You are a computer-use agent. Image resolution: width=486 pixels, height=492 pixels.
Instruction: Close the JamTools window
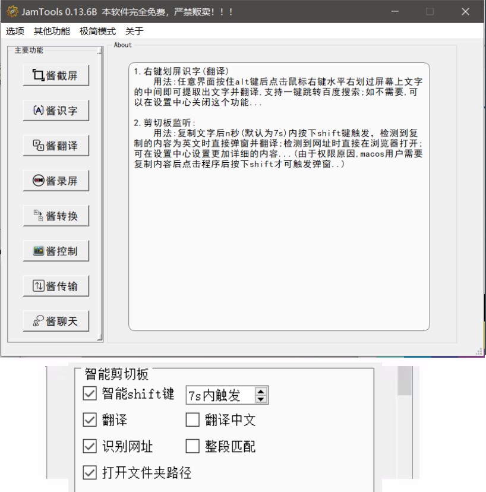(465, 12)
